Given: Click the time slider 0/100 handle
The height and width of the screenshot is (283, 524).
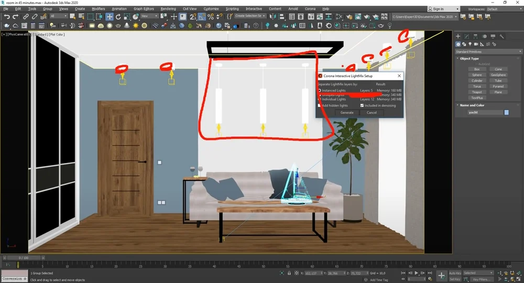Looking at the screenshot, I should click(x=24, y=258).
